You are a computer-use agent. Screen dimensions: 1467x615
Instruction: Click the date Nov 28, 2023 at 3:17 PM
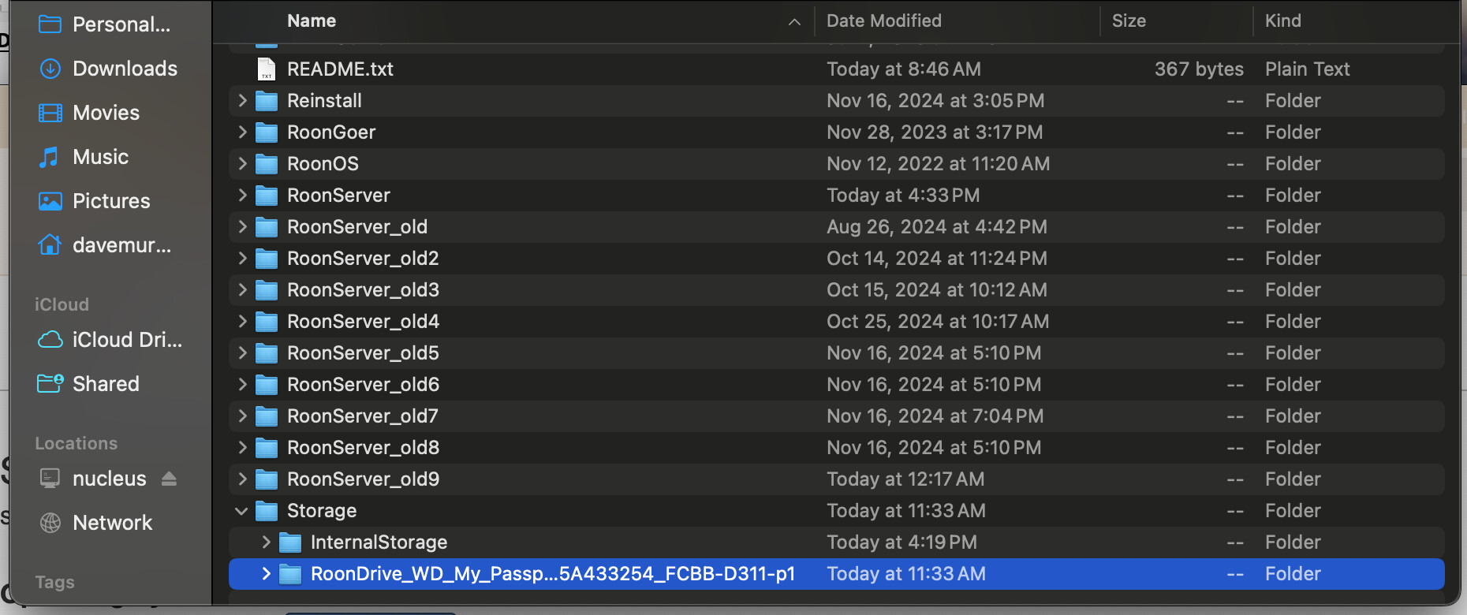tap(935, 132)
